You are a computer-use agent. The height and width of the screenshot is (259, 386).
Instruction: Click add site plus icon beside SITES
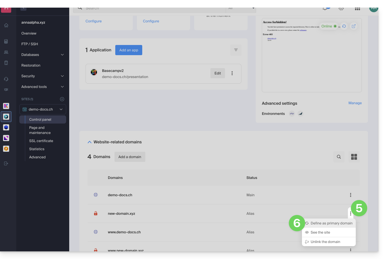62,99
